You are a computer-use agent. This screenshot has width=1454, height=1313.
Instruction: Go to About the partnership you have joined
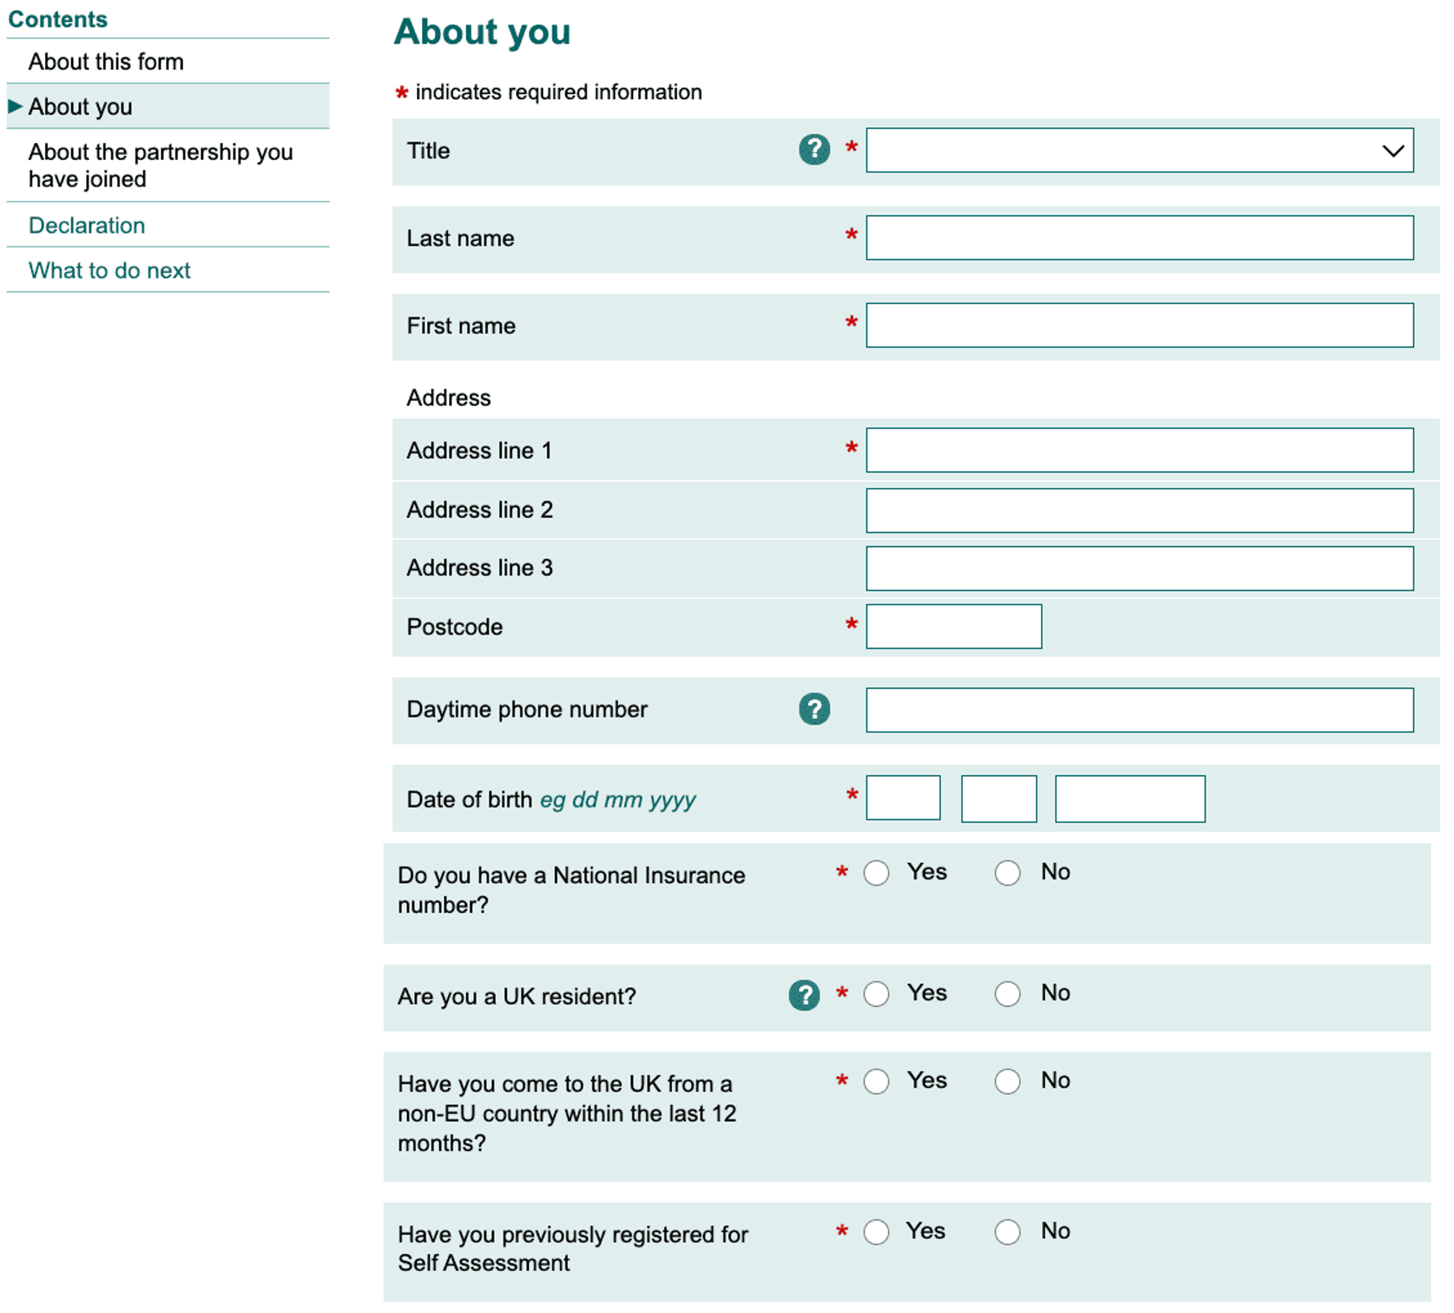[161, 165]
